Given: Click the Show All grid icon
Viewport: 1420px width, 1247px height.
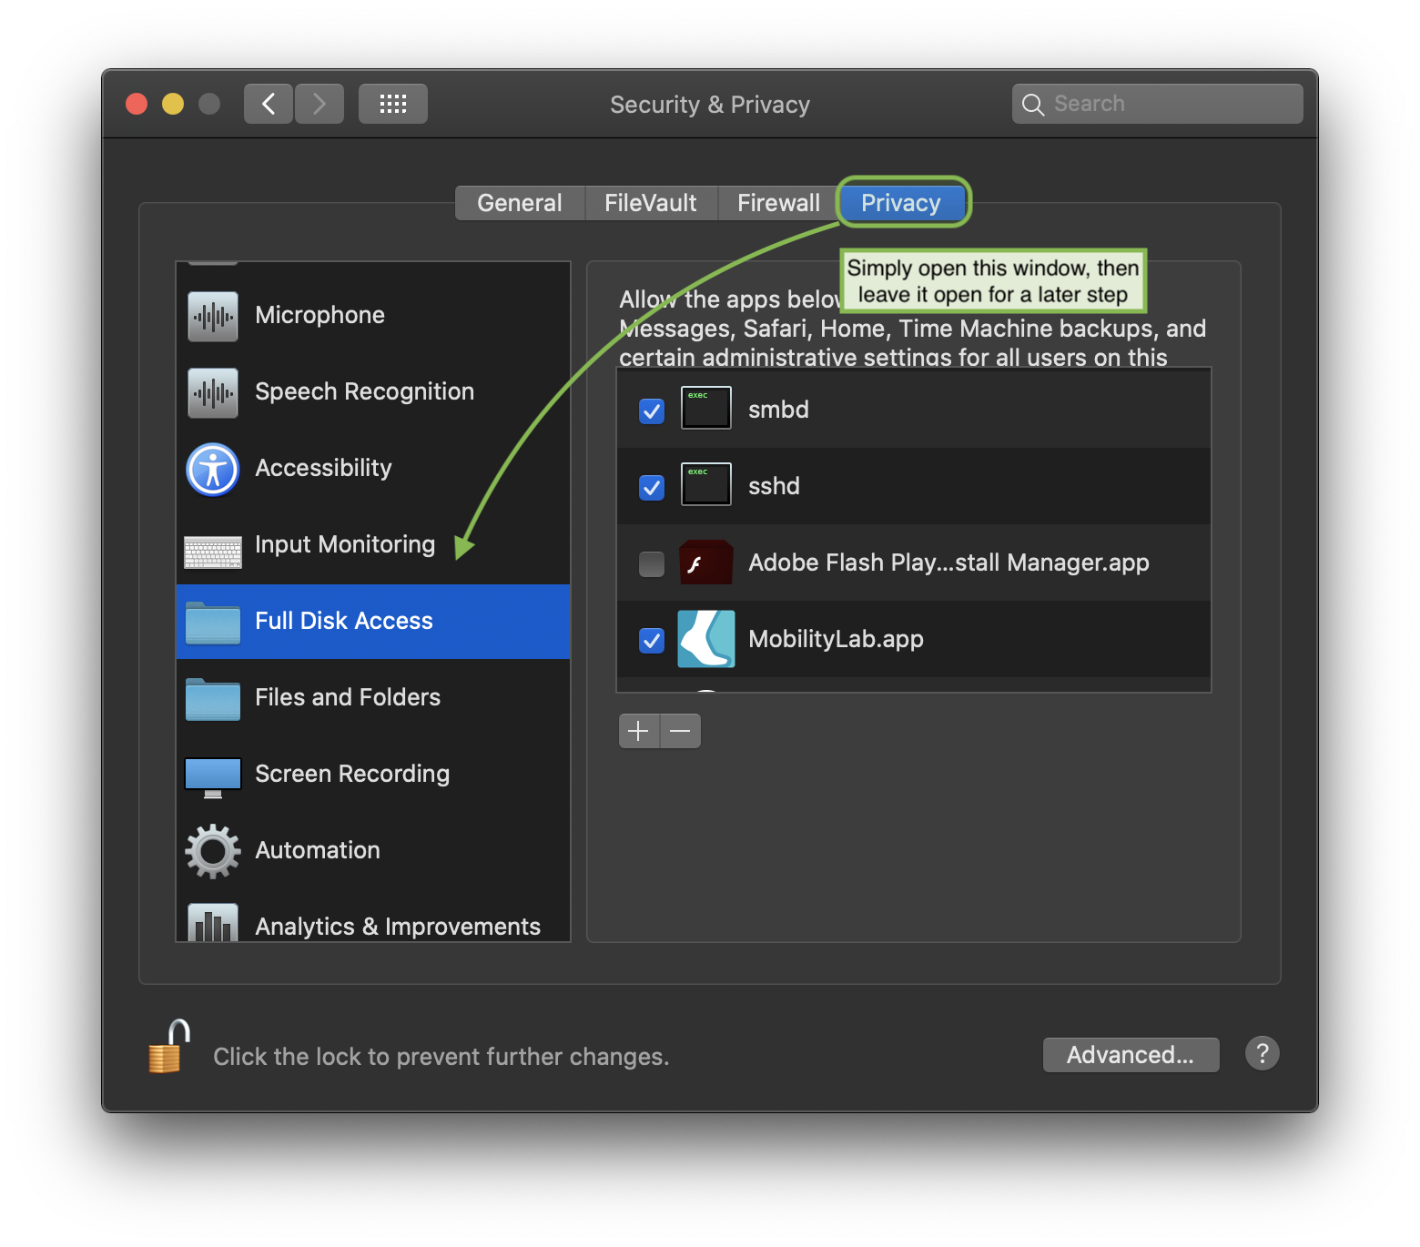Looking at the screenshot, I should point(392,103).
